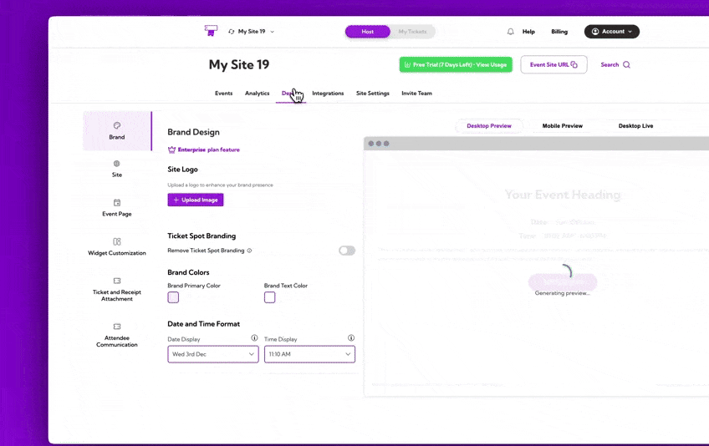Click the site switch refresh icon
709x446 pixels.
232,32
